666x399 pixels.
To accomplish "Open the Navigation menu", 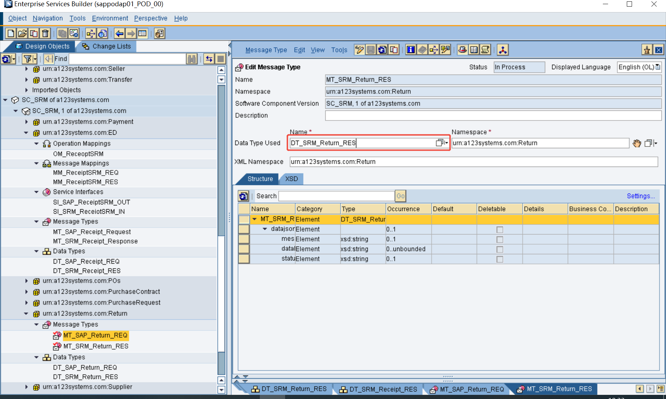I will (48, 18).
